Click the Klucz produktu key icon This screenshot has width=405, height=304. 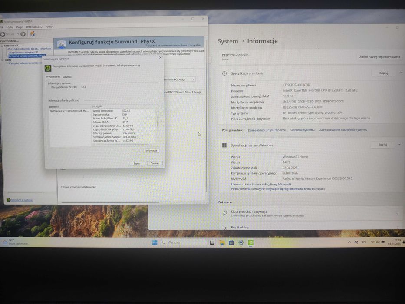[x=225, y=213]
